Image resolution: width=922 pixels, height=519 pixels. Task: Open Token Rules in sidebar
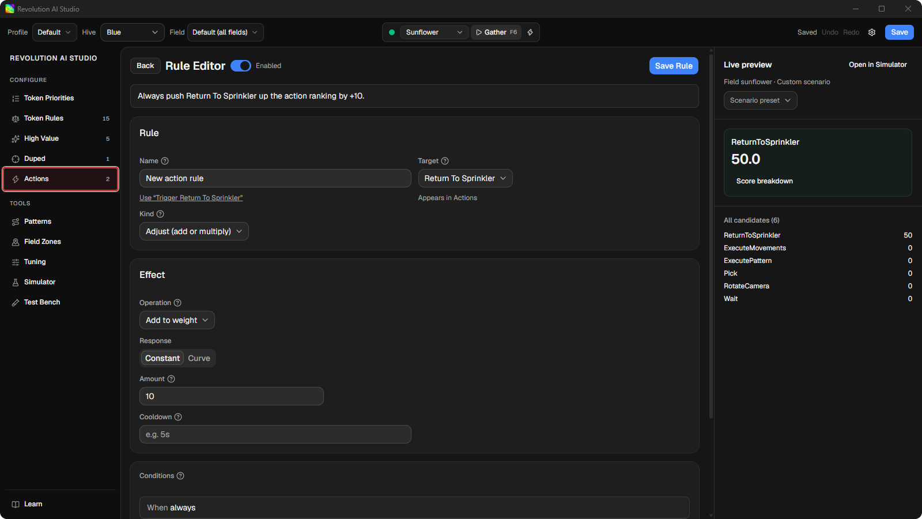[61, 118]
